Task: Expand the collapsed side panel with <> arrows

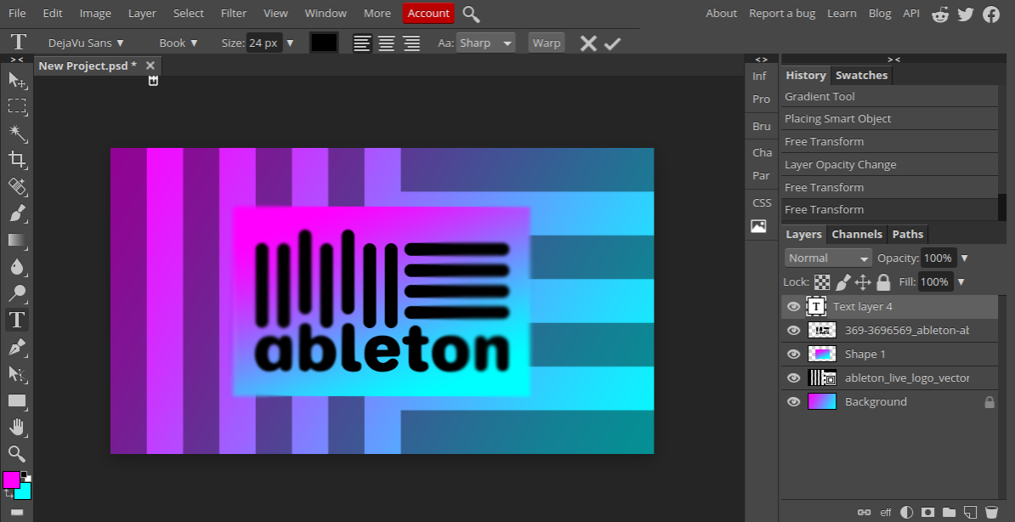Action: tap(762, 60)
